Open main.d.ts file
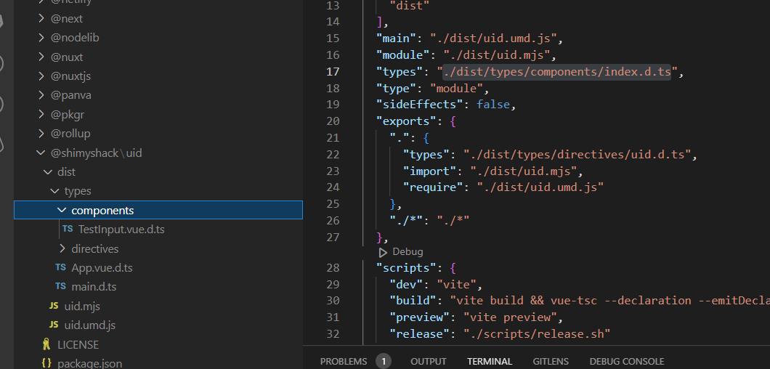 94,287
